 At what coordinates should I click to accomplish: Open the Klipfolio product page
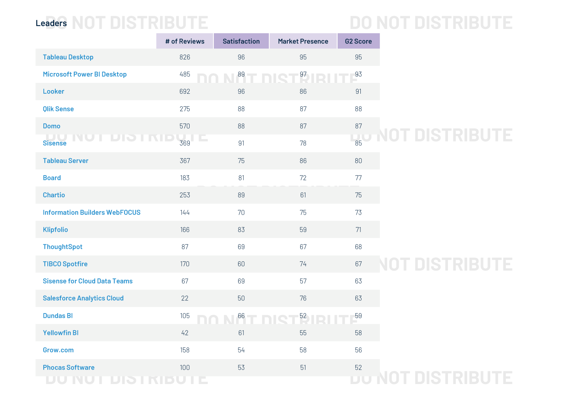[x=55, y=229]
